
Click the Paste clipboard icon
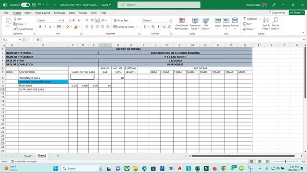(8, 21)
